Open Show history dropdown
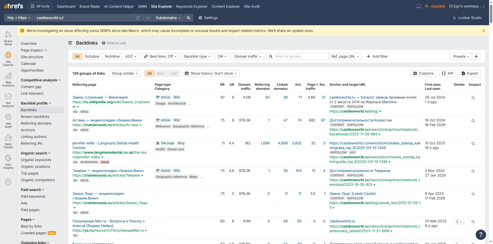 pos(211,73)
